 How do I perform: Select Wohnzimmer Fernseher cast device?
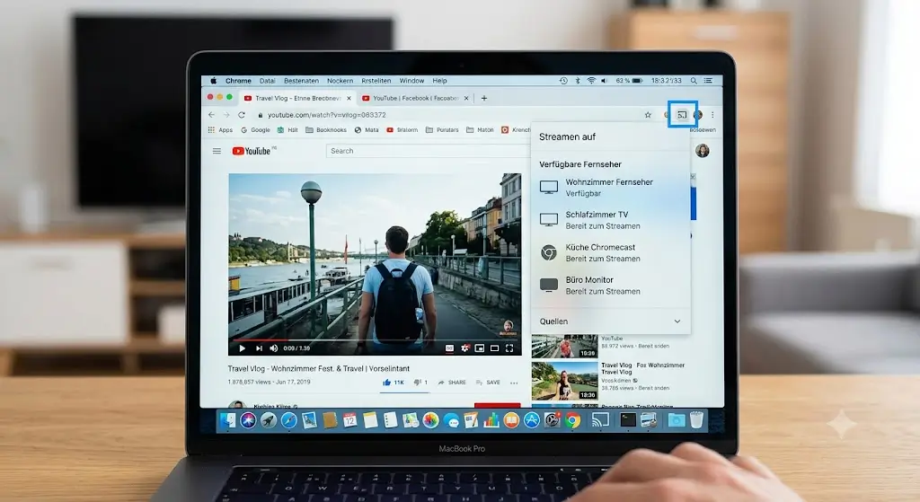click(610, 188)
